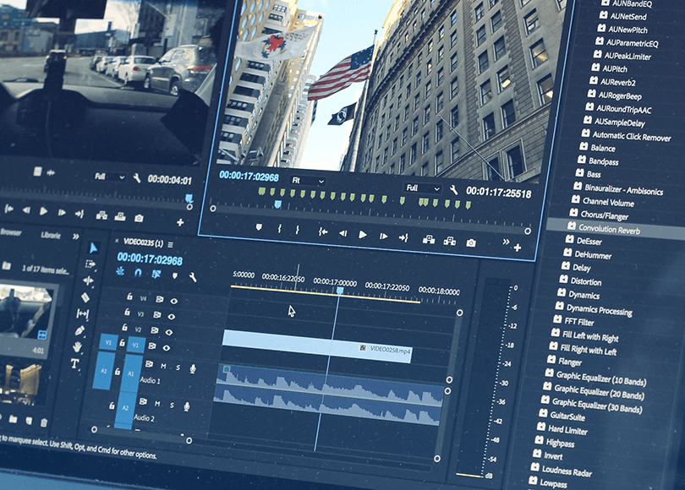Screen dimensions: 685x490
Task: Click Mark In in the Program monitor
Action: coord(279,229)
